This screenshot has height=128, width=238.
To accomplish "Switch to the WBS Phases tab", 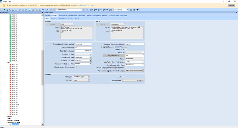I will coord(63,16).
